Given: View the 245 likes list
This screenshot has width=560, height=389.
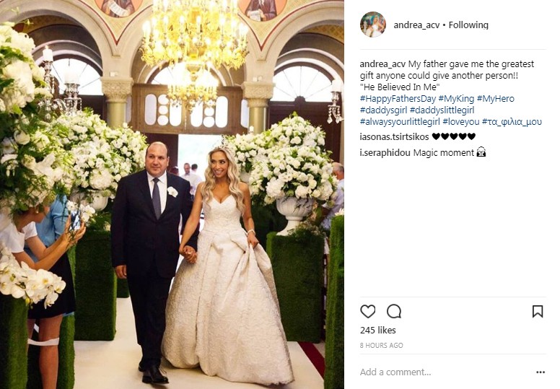Looking at the screenshot, I should [x=378, y=330].
